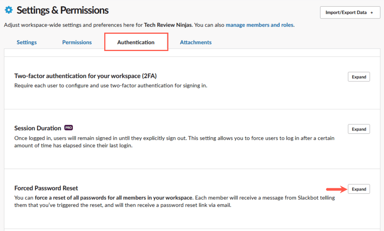Open the Attachments tab
The width and height of the screenshot is (384, 231).
(195, 42)
